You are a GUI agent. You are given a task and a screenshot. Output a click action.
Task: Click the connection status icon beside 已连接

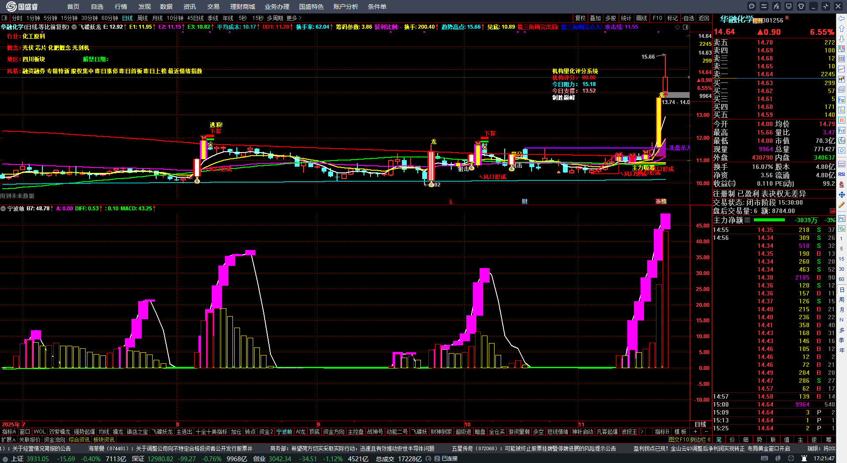point(437,459)
